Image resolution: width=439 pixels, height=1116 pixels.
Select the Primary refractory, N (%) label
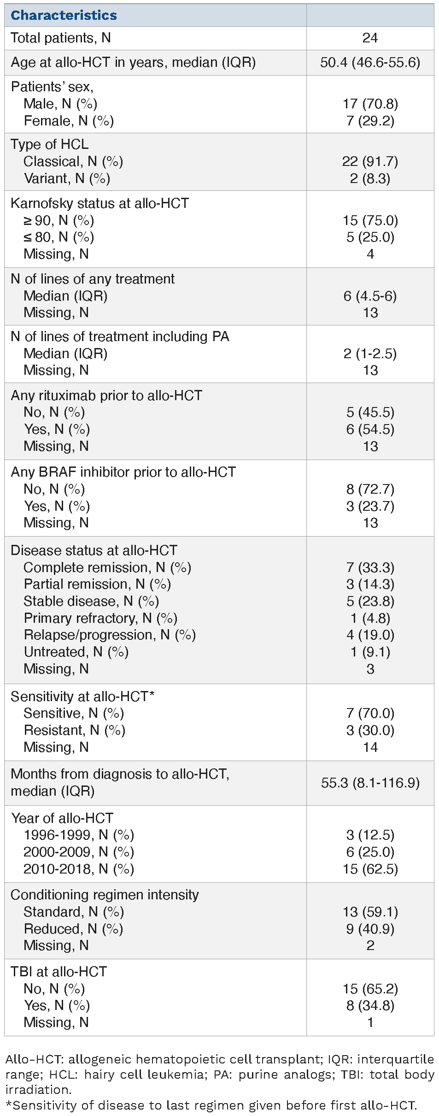click(100, 618)
